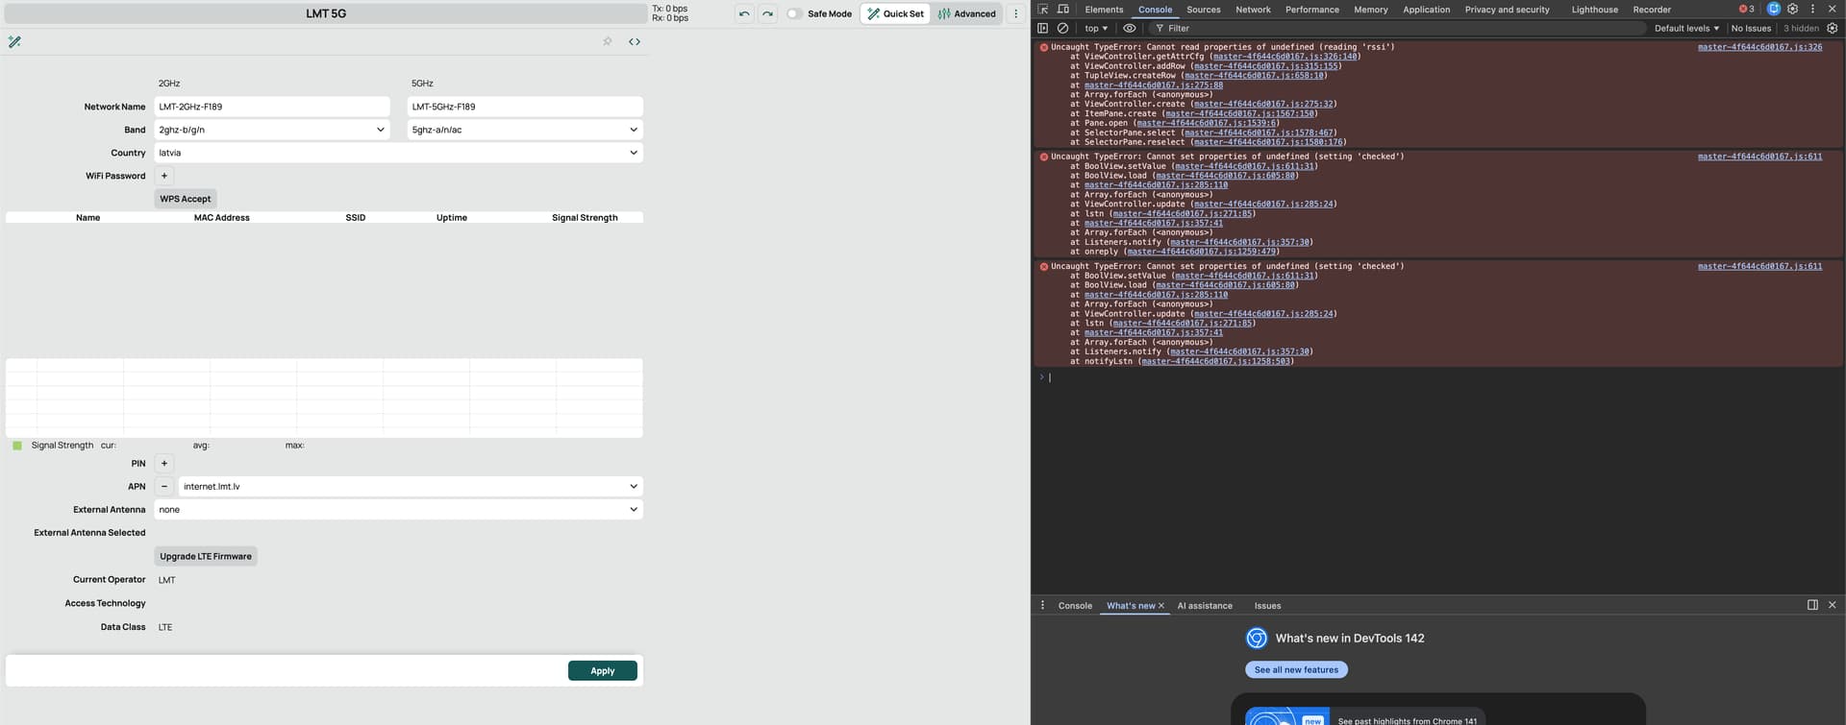
Task: Click the Quick Set wand icon above the form
Action: coord(14,42)
